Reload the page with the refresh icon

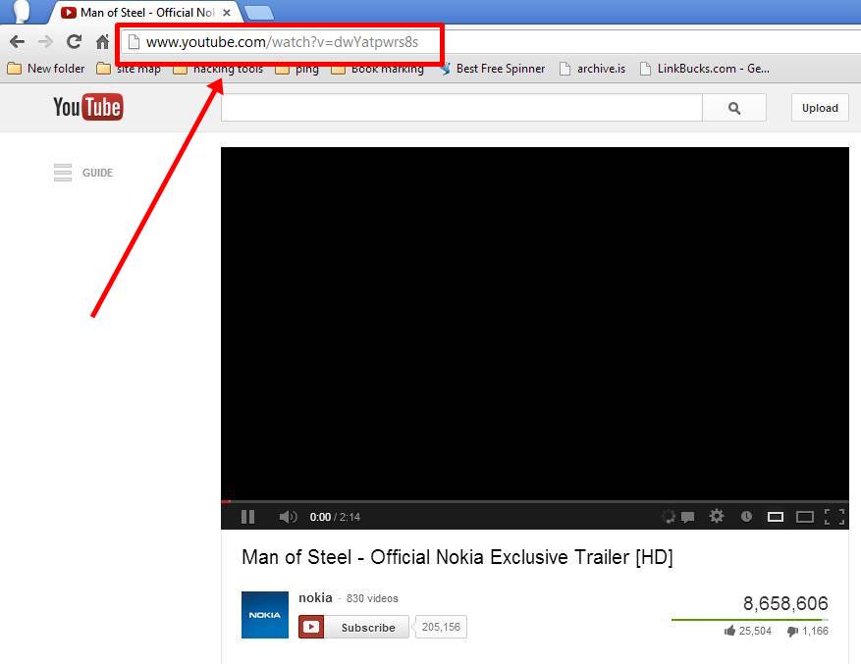point(74,42)
